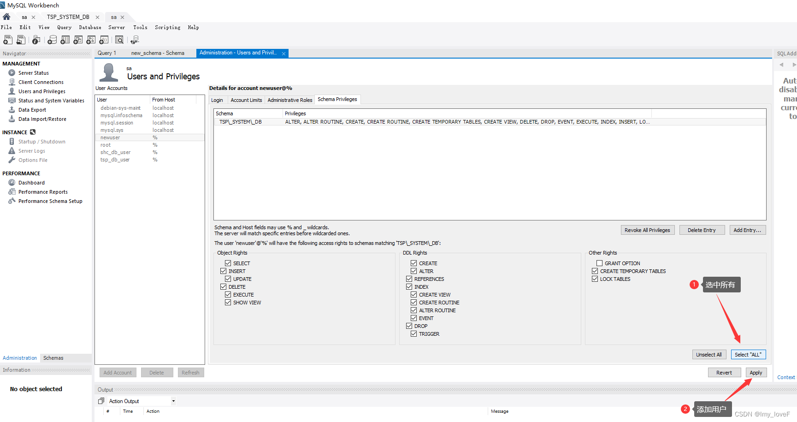Image resolution: width=797 pixels, height=422 pixels.
Task: Open the Scripting menu
Action: coord(167,27)
